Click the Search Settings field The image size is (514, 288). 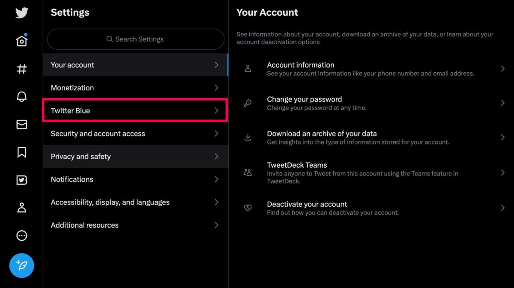[x=135, y=39]
